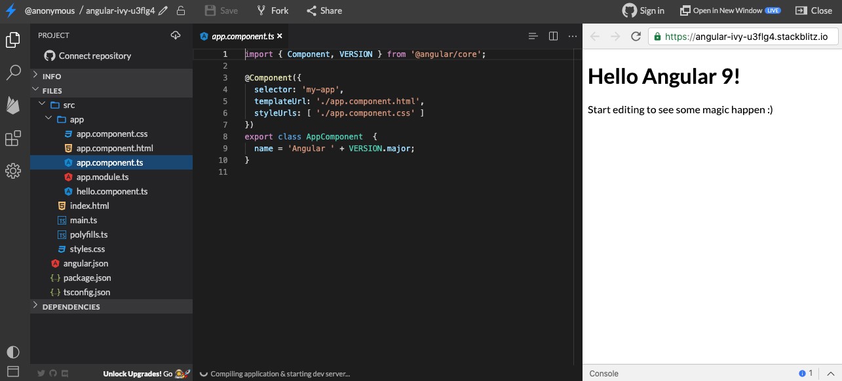Toggle the project visibility lock icon
This screenshot has height=381, width=842.
point(181,10)
